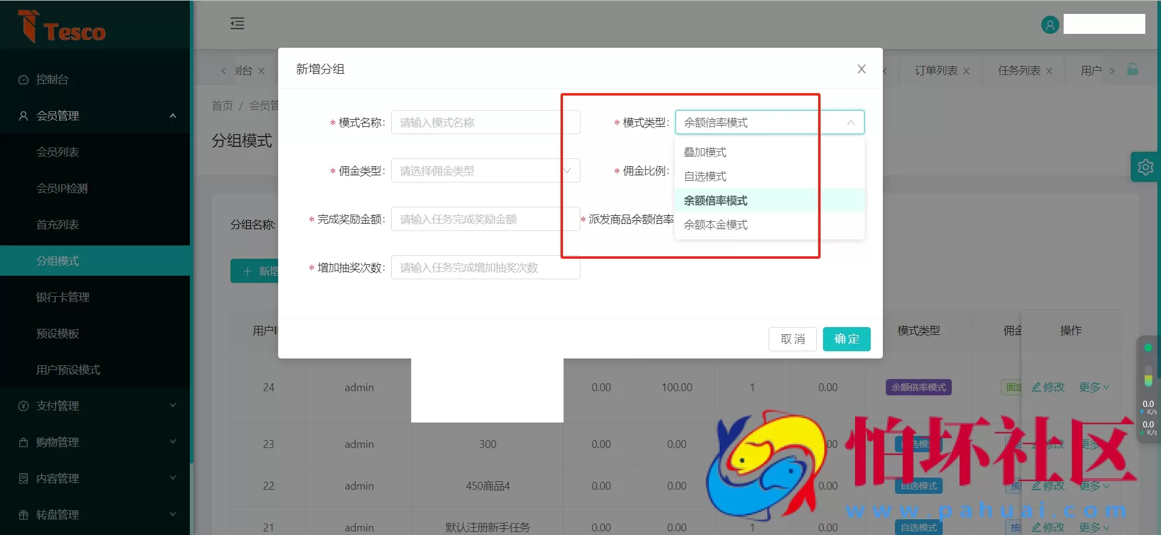Click the 默认注册新手任务 cell
This screenshot has width=1161, height=535.
pos(488,528)
